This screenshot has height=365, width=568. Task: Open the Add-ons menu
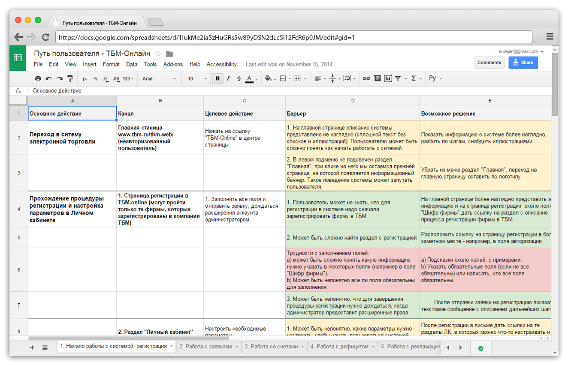point(173,64)
